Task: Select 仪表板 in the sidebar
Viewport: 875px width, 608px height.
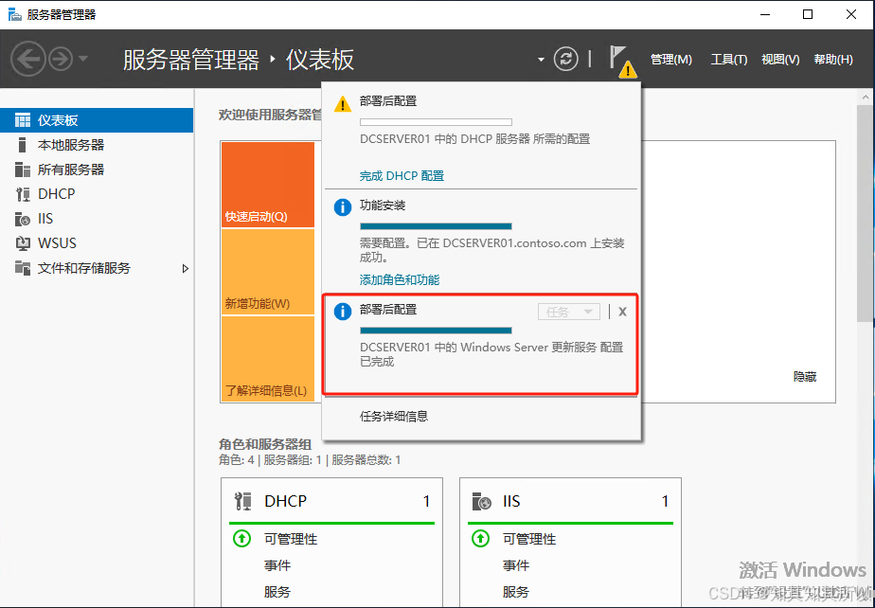Action: point(97,120)
